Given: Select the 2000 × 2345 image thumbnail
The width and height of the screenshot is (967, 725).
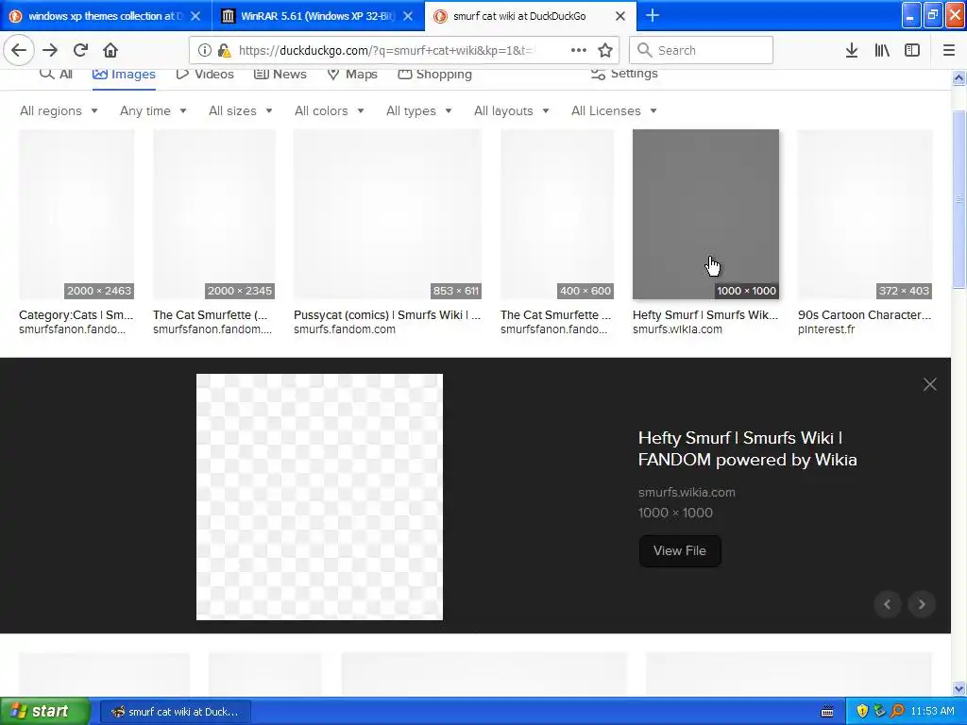Looking at the screenshot, I should coord(214,214).
